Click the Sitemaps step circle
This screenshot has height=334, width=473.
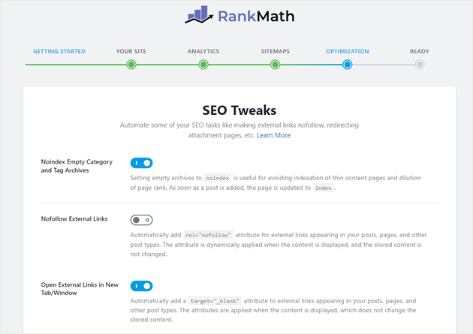(276, 65)
